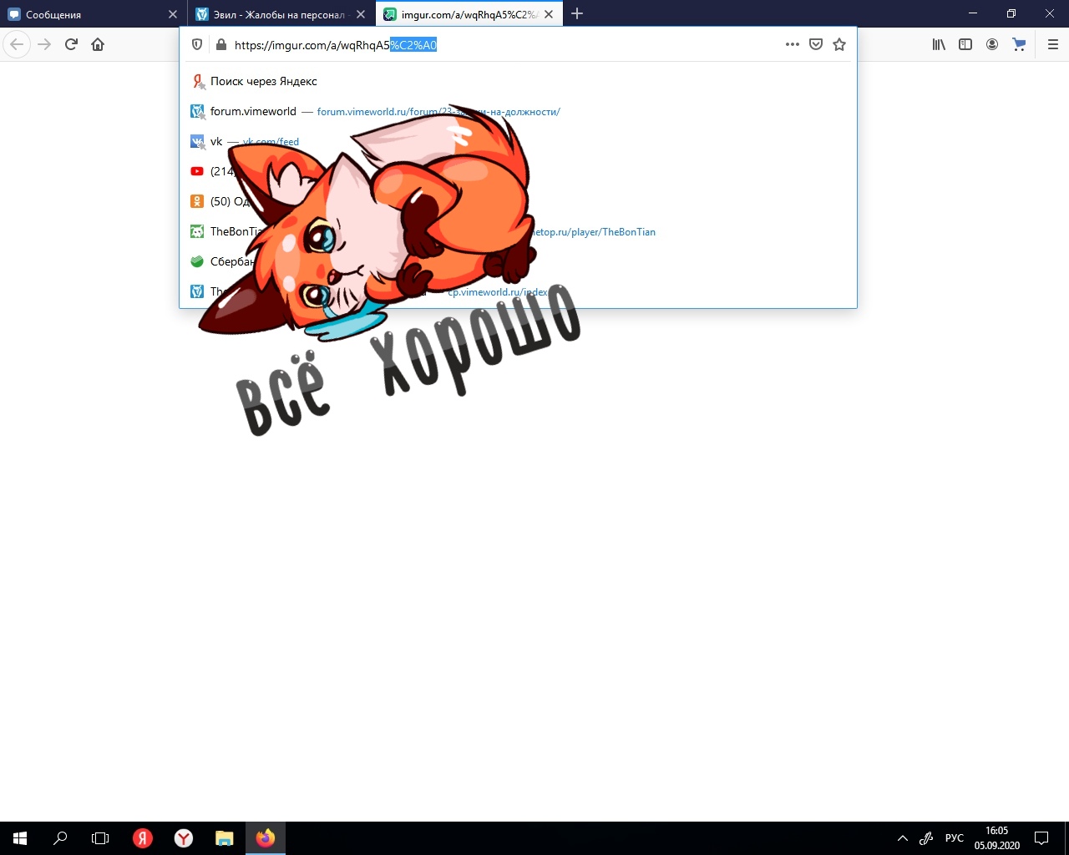Open player/TheBonTian link
The image size is (1069, 855).
(x=595, y=232)
